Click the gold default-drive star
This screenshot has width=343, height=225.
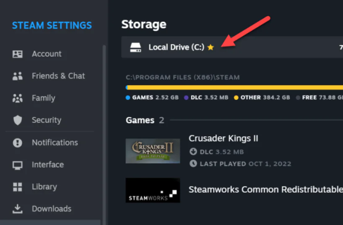(210, 47)
